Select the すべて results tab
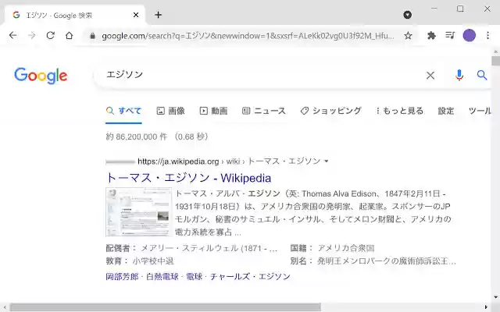The height and width of the screenshot is (312, 500). [x=123, y=111]
